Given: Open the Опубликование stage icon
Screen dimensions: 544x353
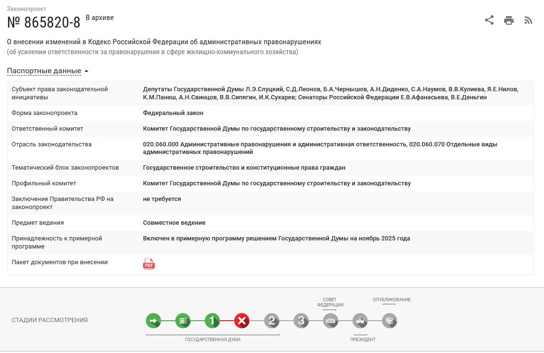Looking at the screenshot, I should 390,321.
